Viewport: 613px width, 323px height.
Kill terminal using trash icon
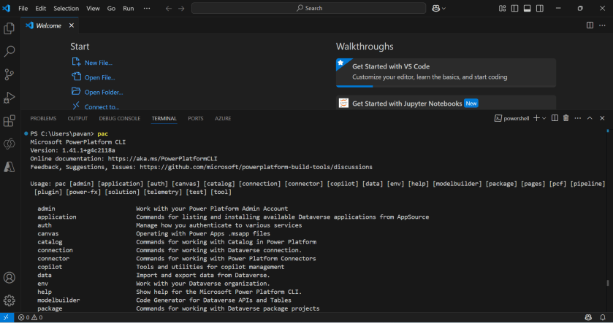point(566,118)
